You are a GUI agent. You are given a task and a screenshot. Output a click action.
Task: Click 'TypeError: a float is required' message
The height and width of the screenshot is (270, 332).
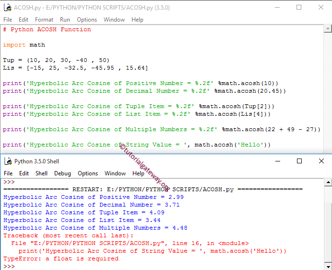point(61,259)
